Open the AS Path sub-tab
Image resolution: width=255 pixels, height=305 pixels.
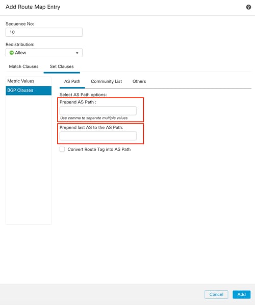[72, 81]
